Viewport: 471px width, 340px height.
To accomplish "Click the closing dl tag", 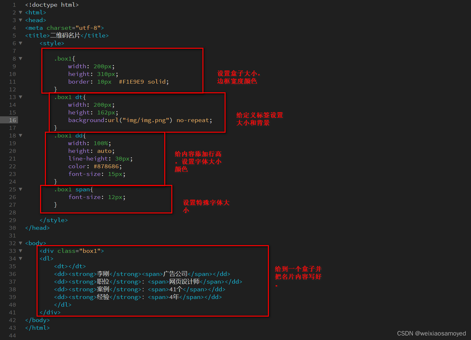I will pos(63,305).
